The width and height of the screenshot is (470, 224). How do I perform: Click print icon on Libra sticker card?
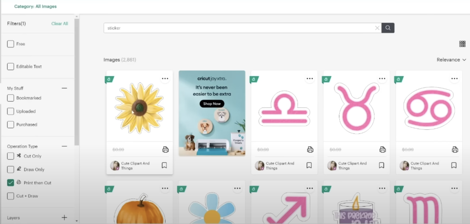(310, 150)
